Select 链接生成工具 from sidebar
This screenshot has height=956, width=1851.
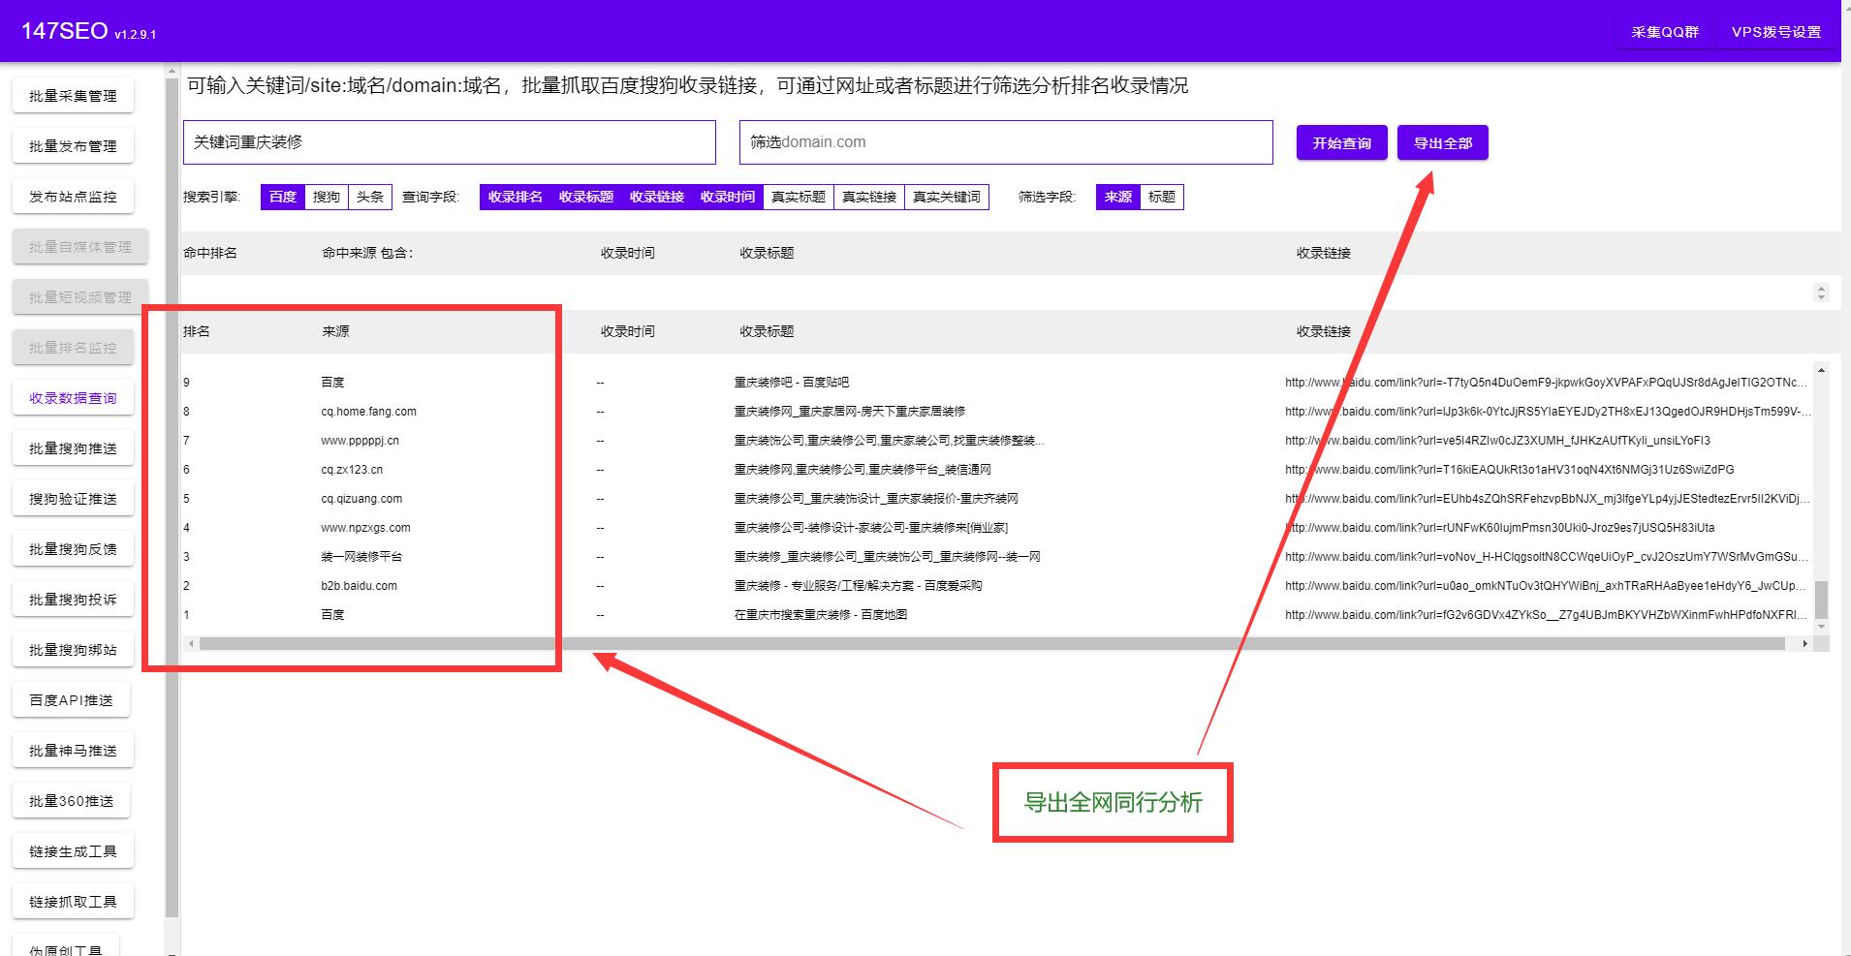(73, 850)
